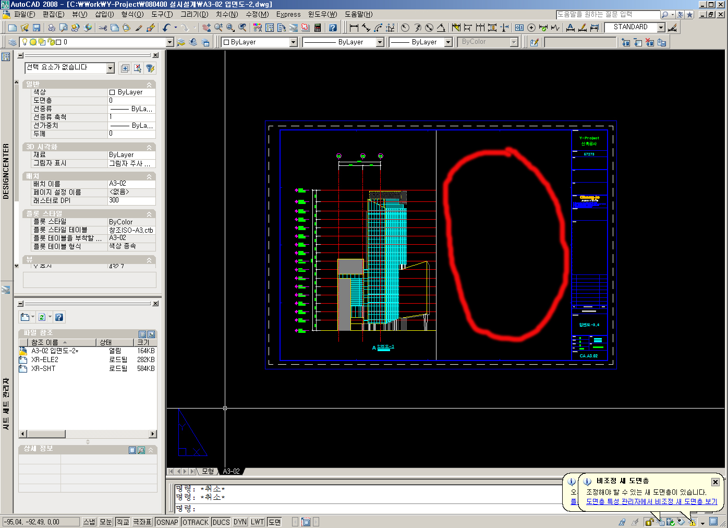Screen dimensions: 728x528
Task: Open the ByLayer color control dropdown
Action: tap(293, 42)
